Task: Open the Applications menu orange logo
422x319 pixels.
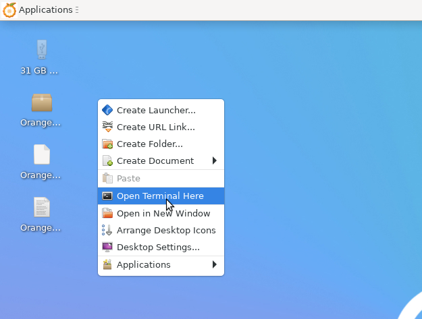Action: pos(9,10)
